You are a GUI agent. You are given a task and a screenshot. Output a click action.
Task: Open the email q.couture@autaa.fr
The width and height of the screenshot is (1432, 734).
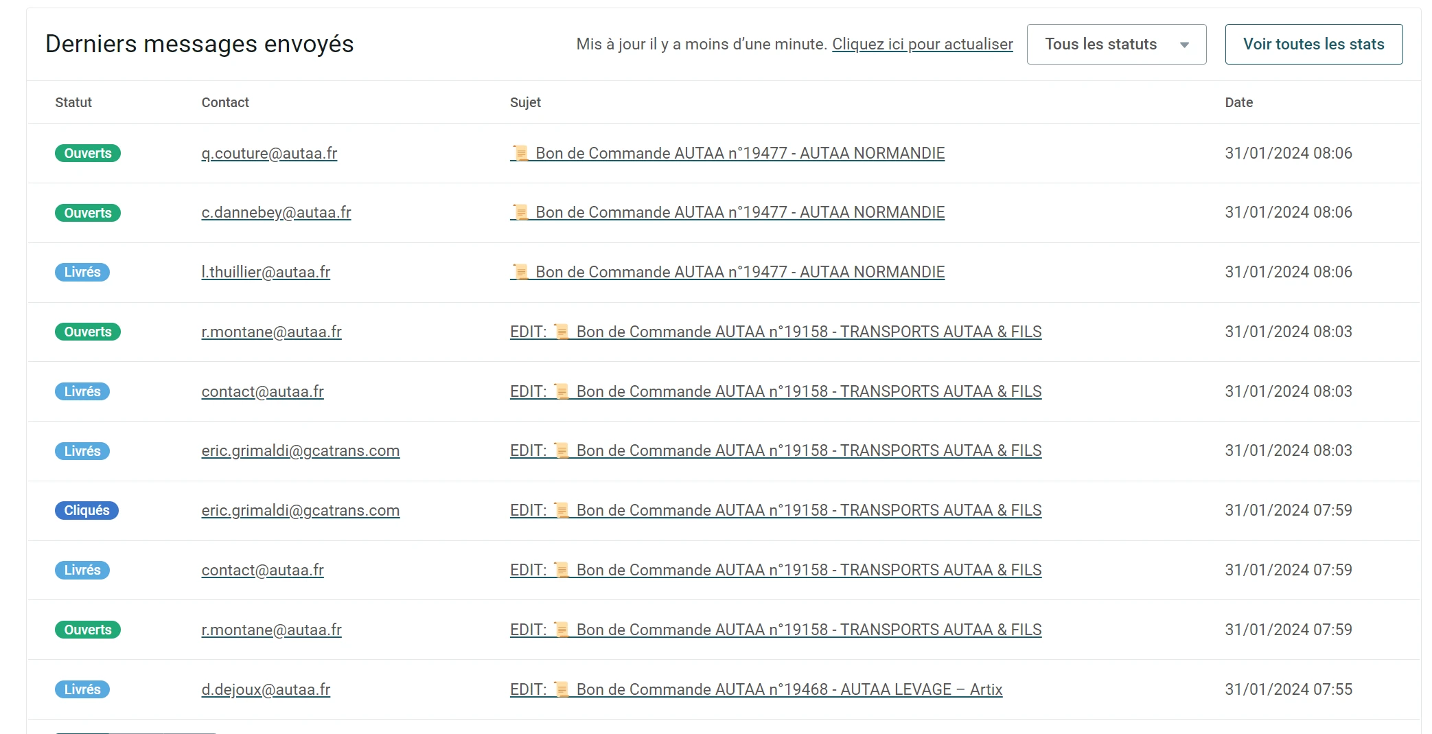pyautogui.click(x=268, y=153)
